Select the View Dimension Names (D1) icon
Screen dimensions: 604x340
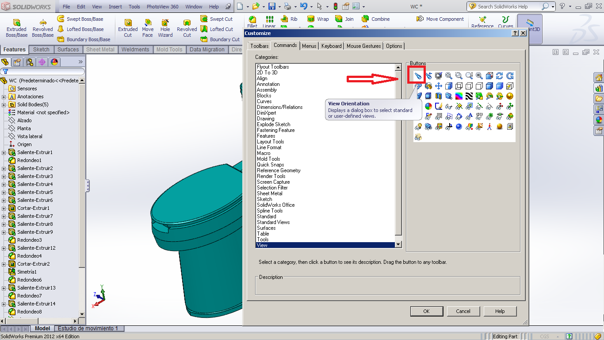[x=479, y=116]
